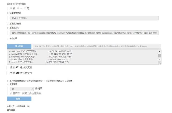Screen dimensions: 172x113
Task: Toggle the 噓 boo-type checkbox
Action: tap(25, 8)
